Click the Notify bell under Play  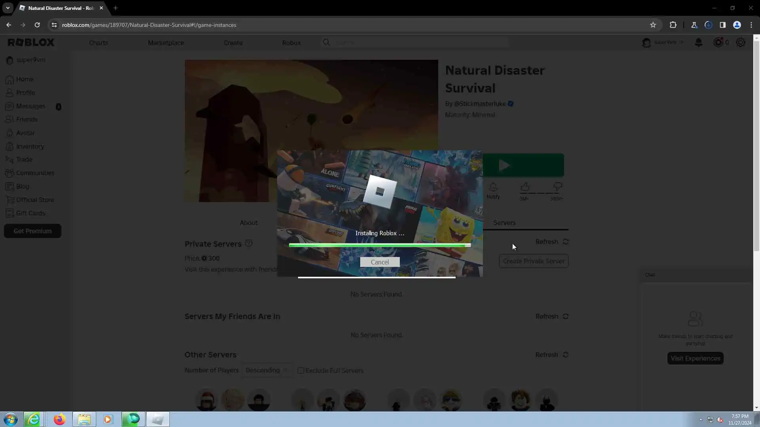tap(493, 187)
